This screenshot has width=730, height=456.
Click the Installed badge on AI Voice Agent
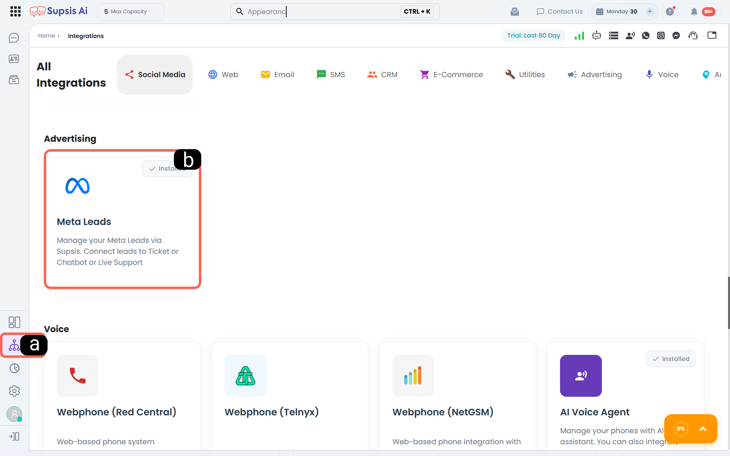[x=671, y=359]
